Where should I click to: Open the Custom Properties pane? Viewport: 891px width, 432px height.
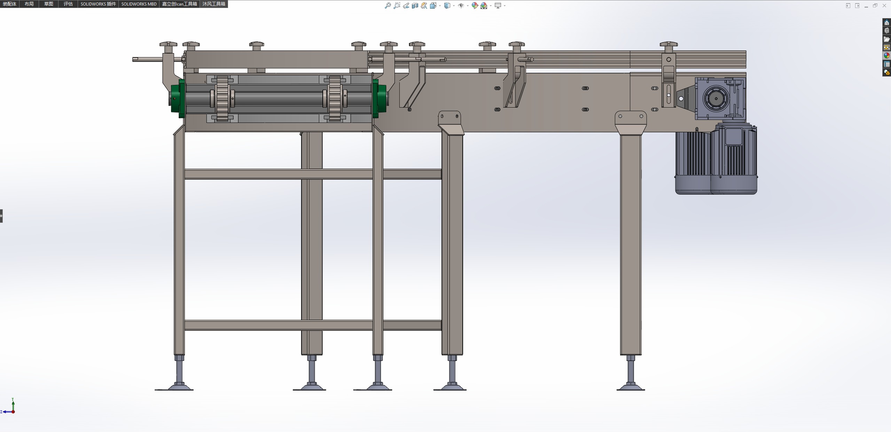pos(886,64)
